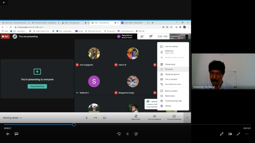Toggle the Meet microphone button
This screenshot has width=255, height=143.
tap(86, 118)
